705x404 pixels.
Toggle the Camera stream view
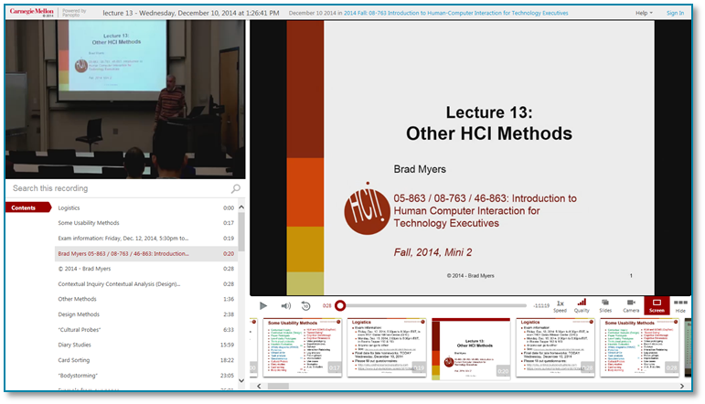(x=631, y=305)
